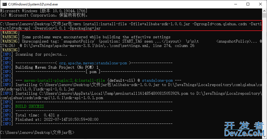This screenshot has width=267, height=139.
Task: Click the maven-install-plugin:2.4:install-file text
Action: (65, 80)
